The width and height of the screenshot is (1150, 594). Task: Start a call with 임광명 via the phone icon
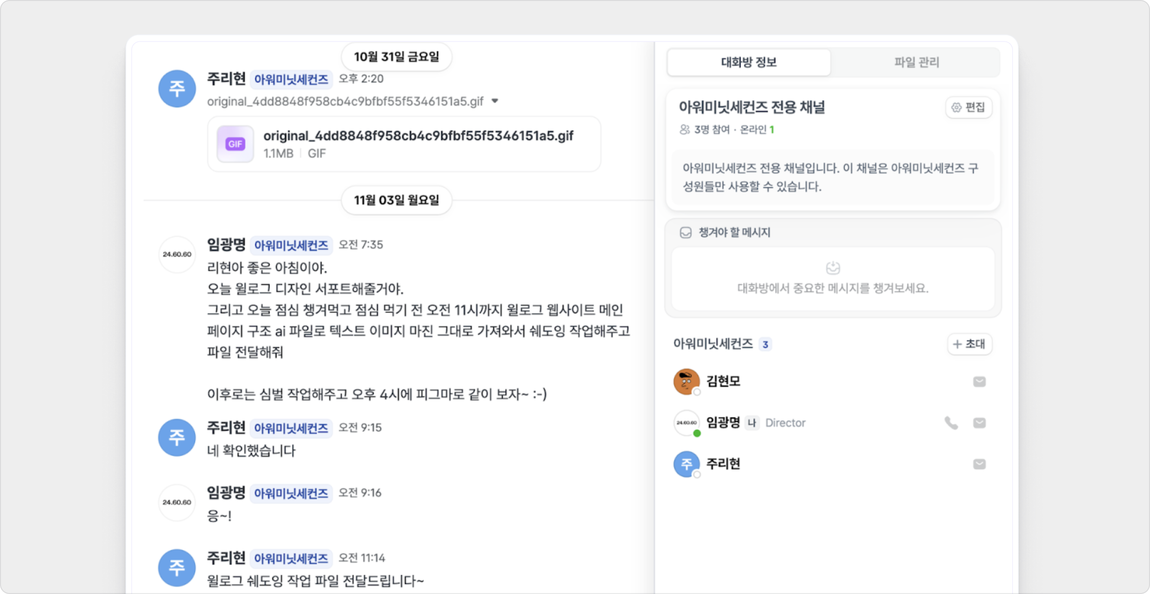951,423
